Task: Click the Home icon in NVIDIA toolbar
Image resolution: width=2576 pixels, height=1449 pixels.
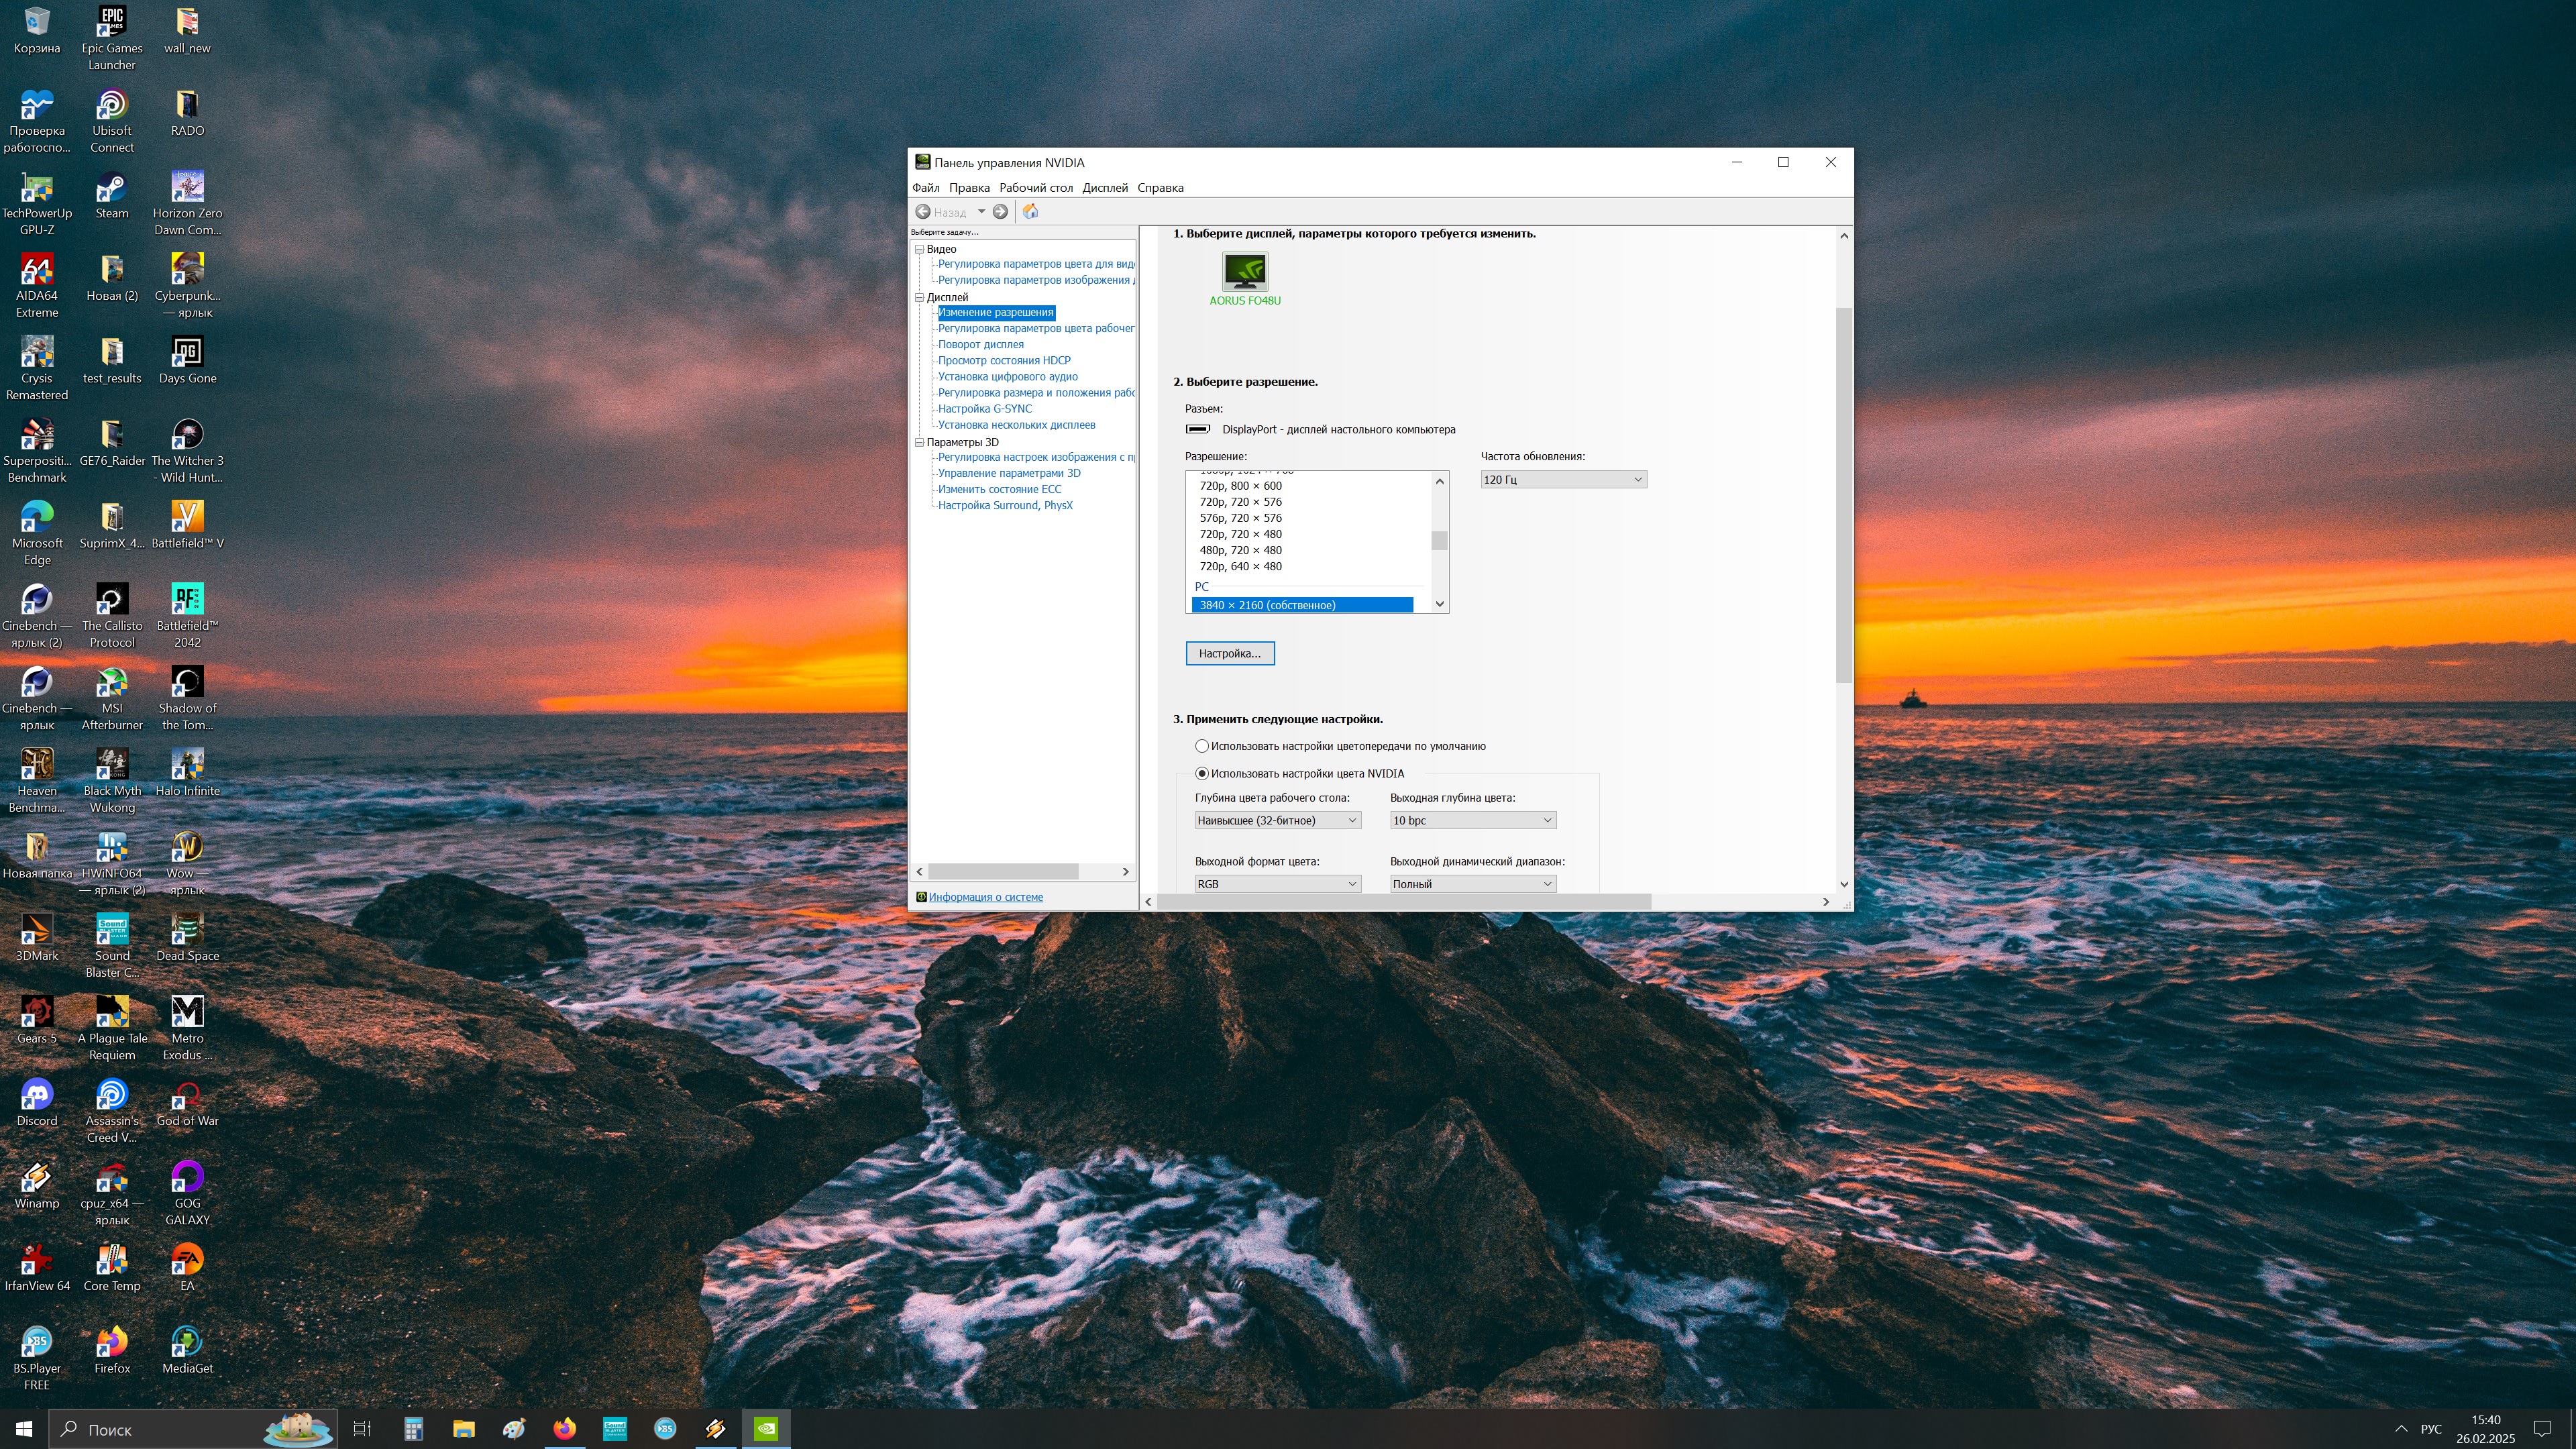Action: click(x=1030, y=211)
